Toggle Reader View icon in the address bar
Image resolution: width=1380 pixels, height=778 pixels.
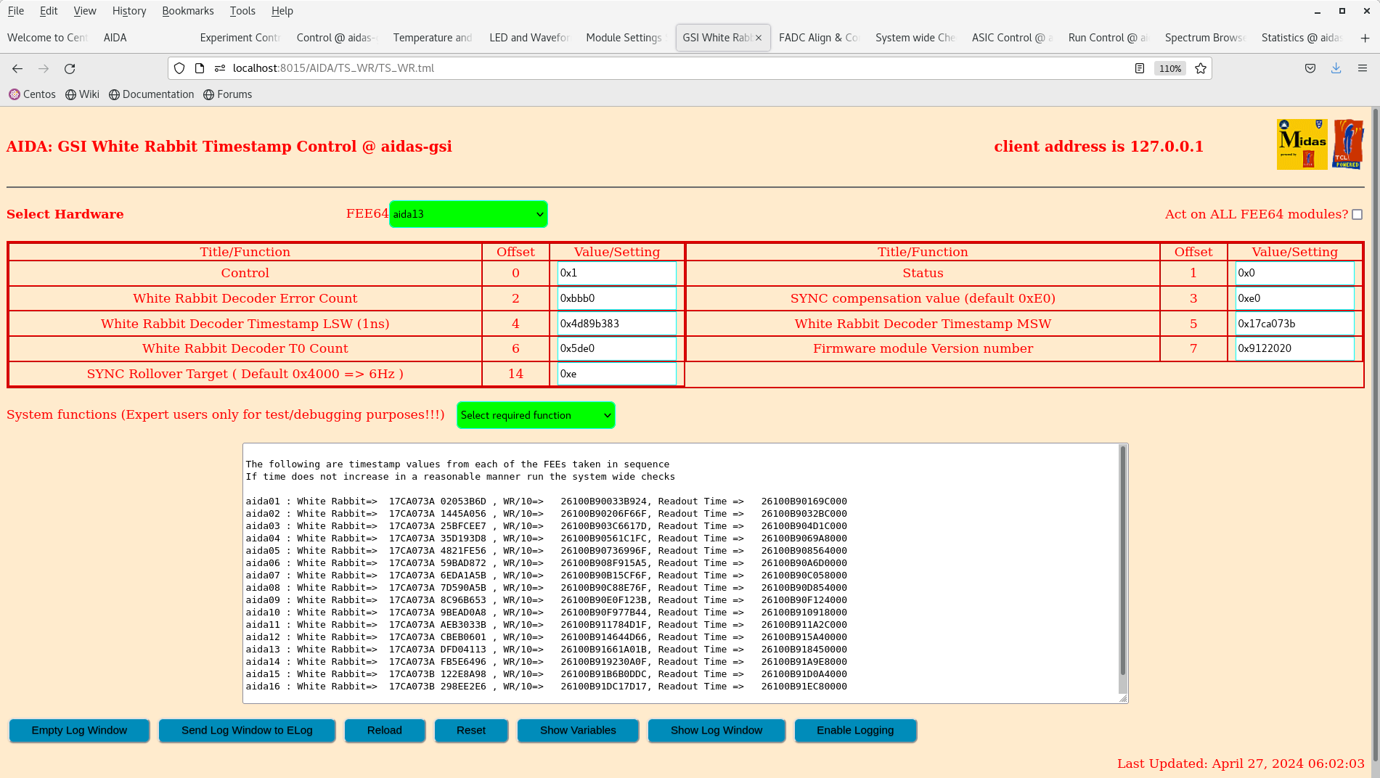click(1140, 68)
